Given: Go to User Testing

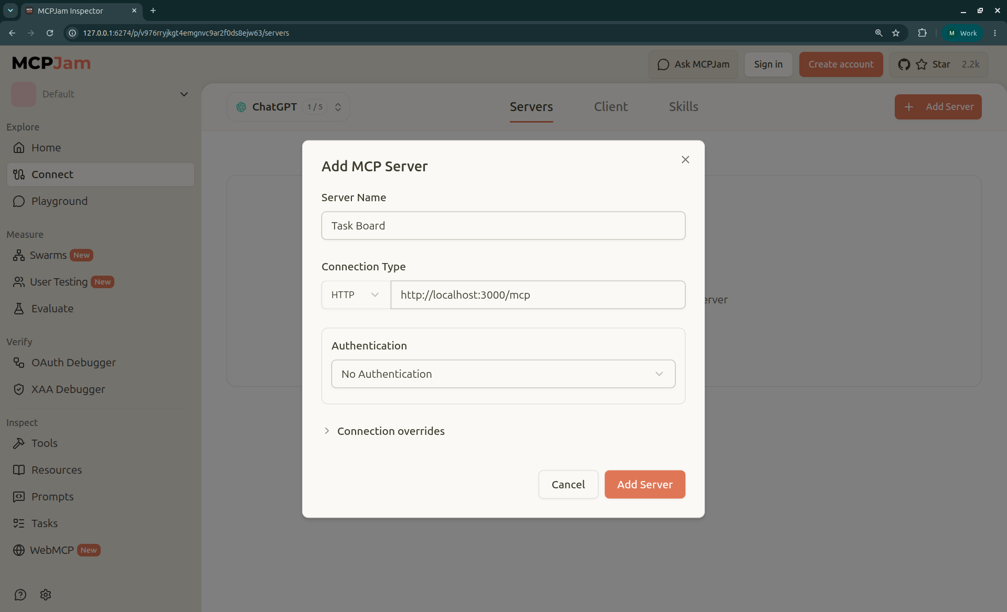Looking at the screenshot, I should point(101,282).
